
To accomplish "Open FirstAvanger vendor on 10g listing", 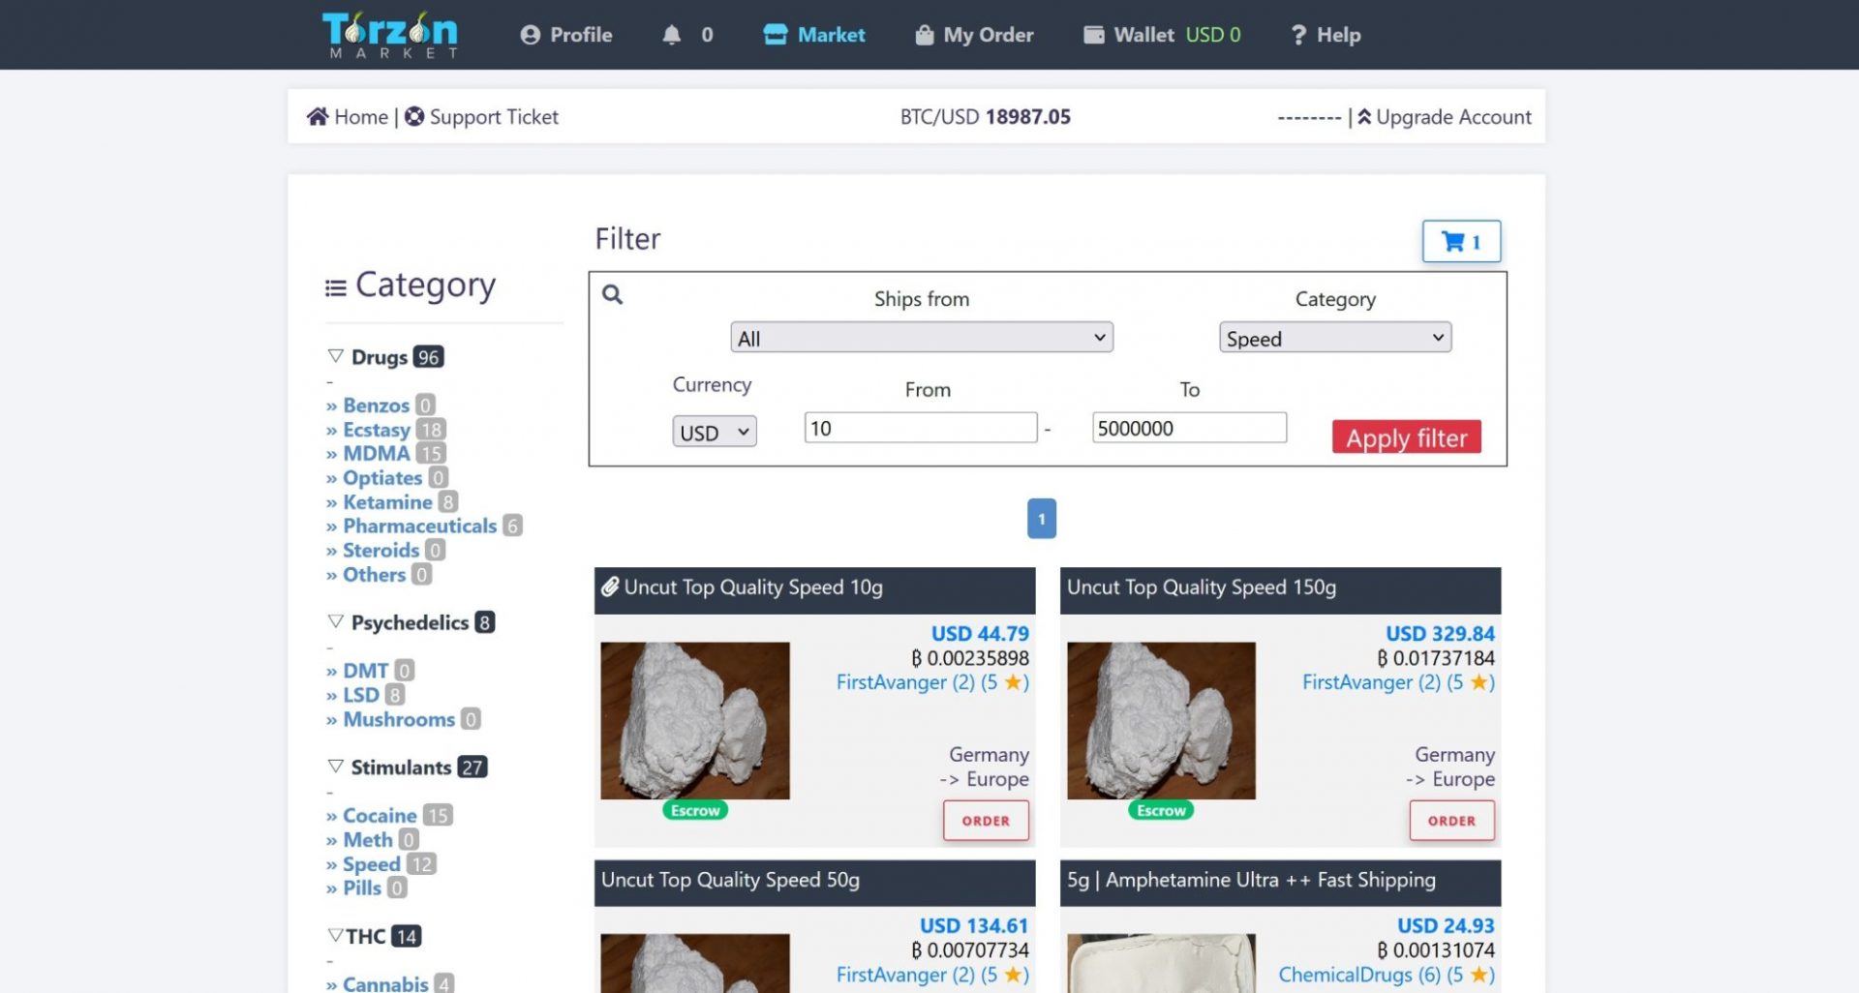I will coord(932,682).
